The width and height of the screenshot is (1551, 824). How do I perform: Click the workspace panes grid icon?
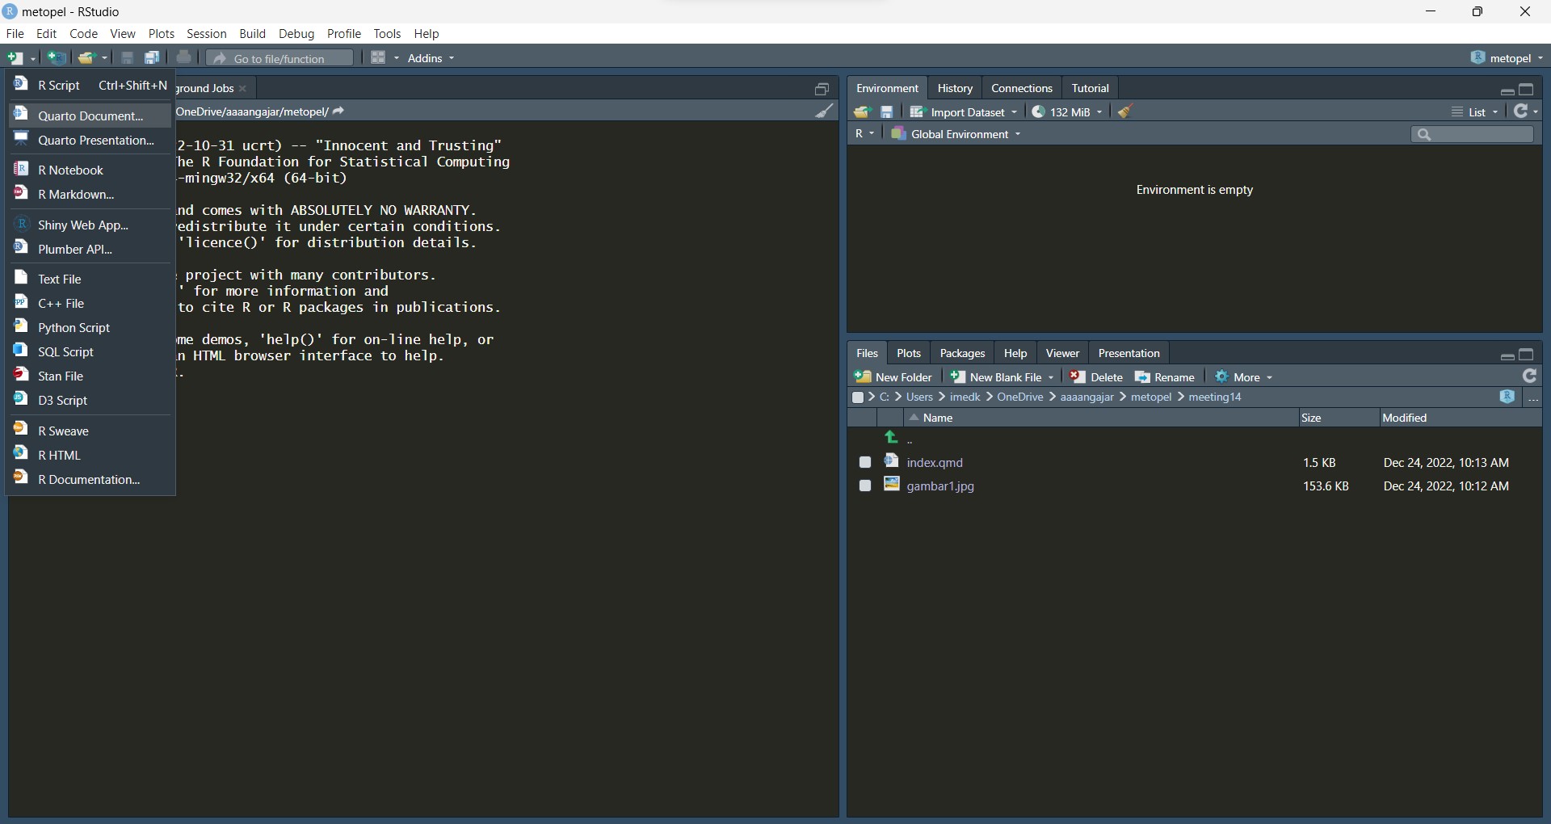click(378, 58)
